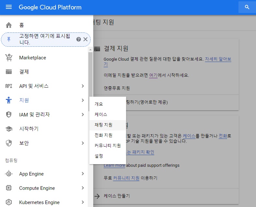Expand the IAM 및 관리자 chevron
Screen dimensions: 256x207
[x=83, y=115]
